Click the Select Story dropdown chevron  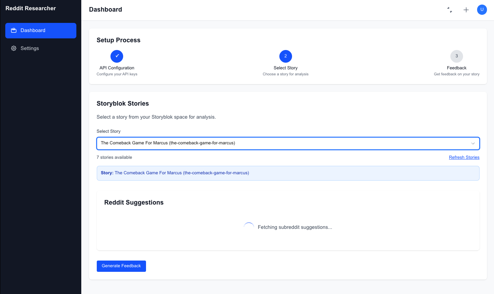[473, 143]
